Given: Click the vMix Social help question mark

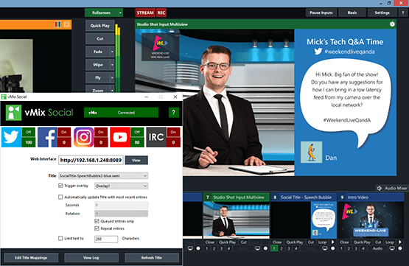Looking at the screenshot, I should tap(174, 113).
